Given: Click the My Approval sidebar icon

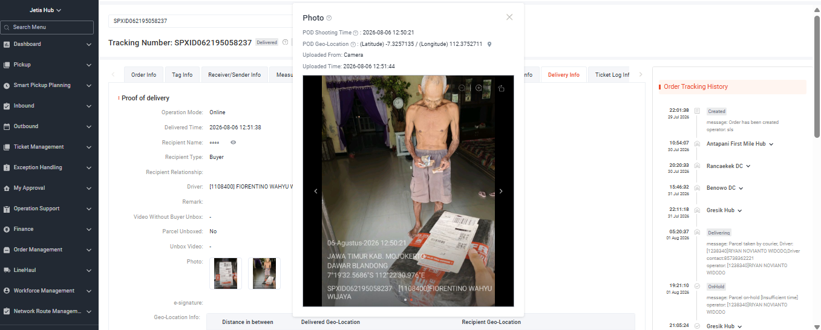Looking at the screenshot, I should click(7, 188).
